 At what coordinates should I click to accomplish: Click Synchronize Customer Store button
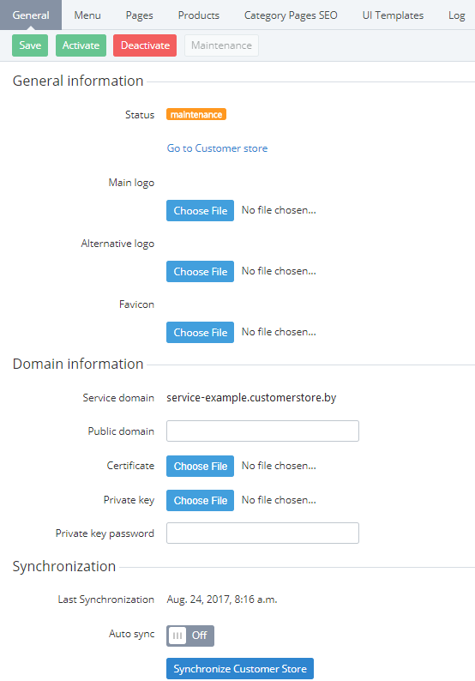(x=240, y=669)
